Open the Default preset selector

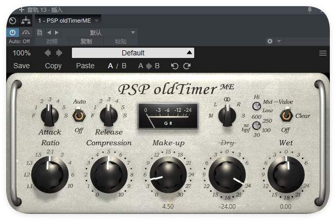(133, 53)
